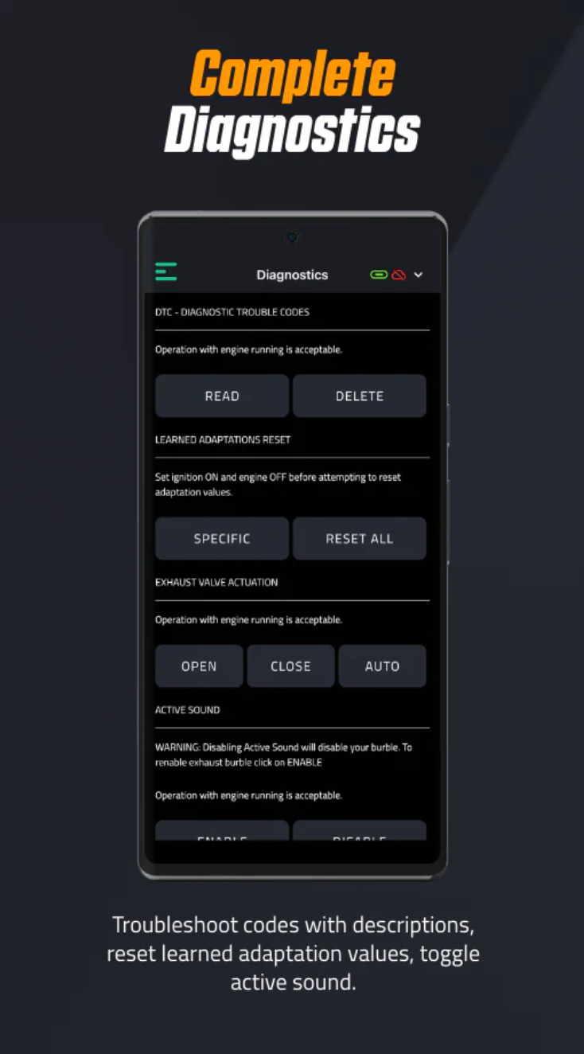Viewport: 584px width, 1054px height.
Task: Tap the Learned Adaptations Reset header
Action: [223, 439]
